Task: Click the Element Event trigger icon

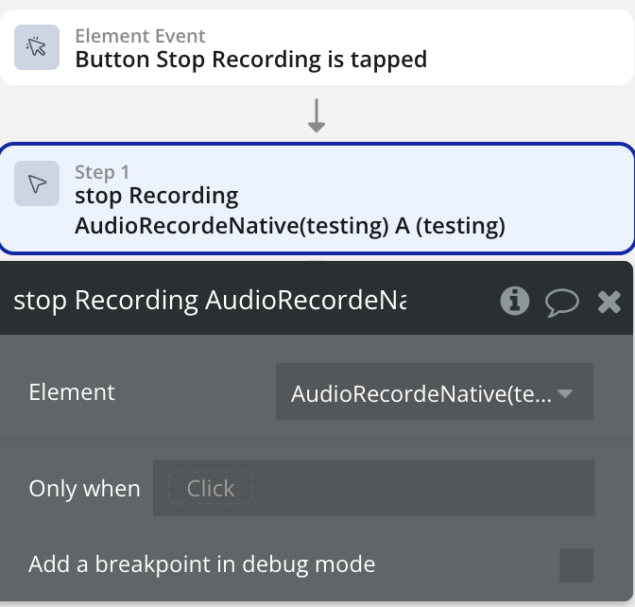Action: [x=37, y=47]
